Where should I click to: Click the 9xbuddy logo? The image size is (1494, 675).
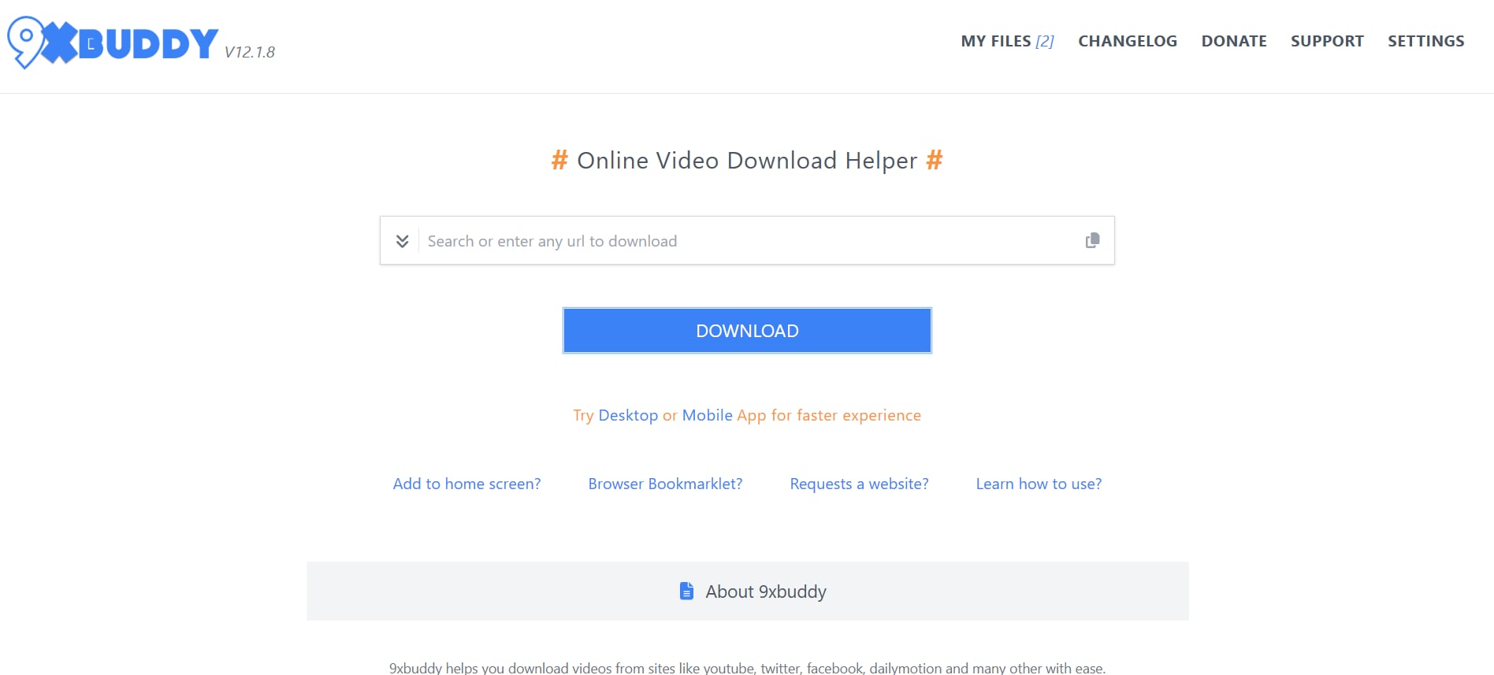[113, 43]
